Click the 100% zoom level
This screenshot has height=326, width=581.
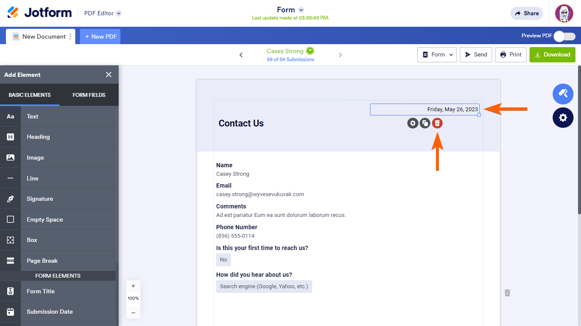133,298
